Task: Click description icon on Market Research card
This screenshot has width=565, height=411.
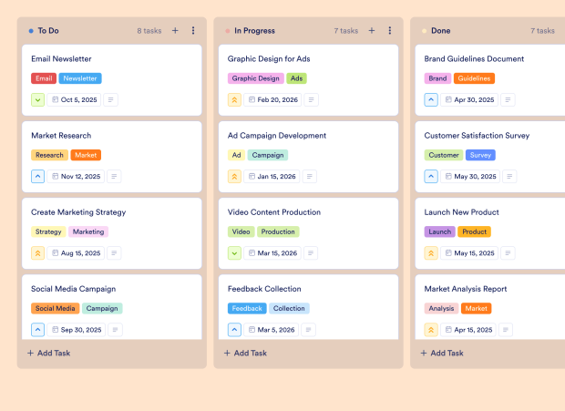Action: 114,177
